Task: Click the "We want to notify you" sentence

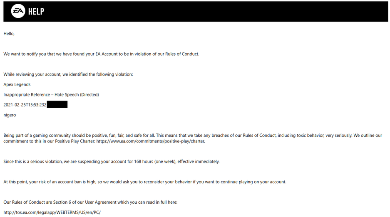Action: tap(101, 54)
